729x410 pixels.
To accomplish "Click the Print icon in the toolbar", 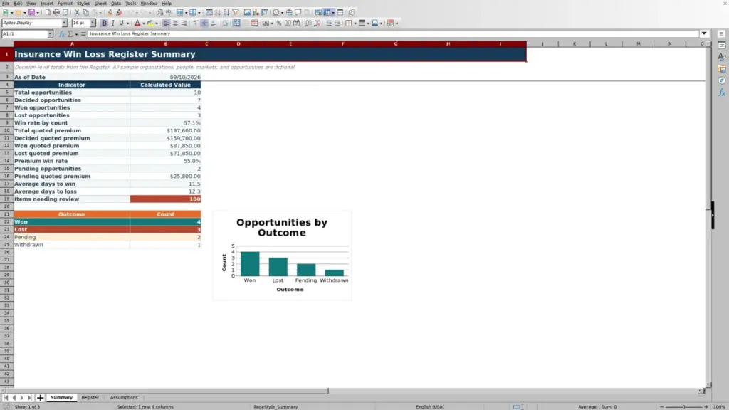I will coord(56,13).
